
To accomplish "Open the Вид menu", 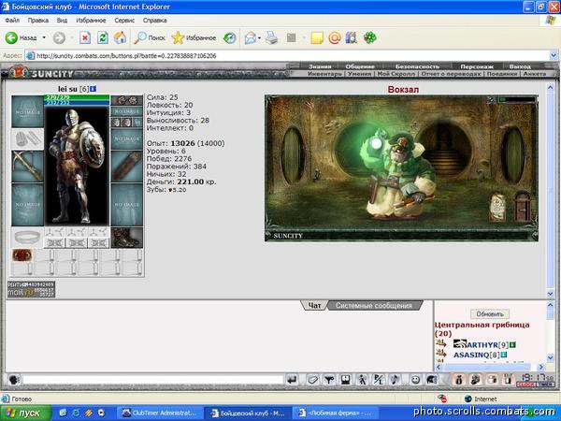I will click(62, 21).
